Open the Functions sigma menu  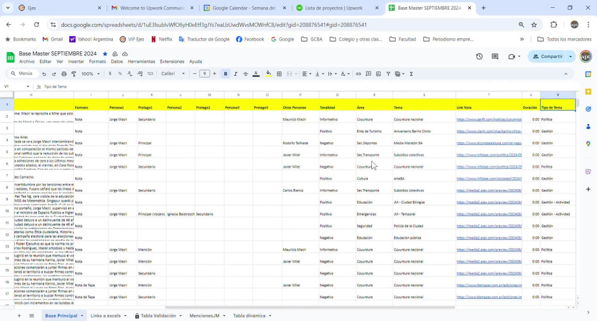point(411,74)
